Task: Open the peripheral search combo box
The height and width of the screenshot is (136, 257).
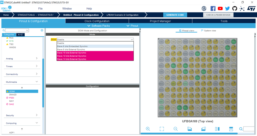Action: click(x=17, y=30)
